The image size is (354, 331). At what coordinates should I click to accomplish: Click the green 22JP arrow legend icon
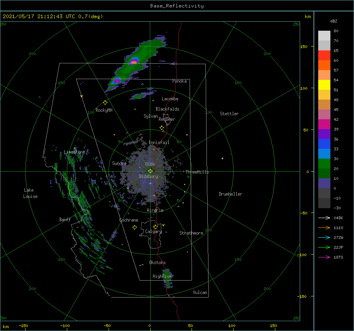coord(324,248)
